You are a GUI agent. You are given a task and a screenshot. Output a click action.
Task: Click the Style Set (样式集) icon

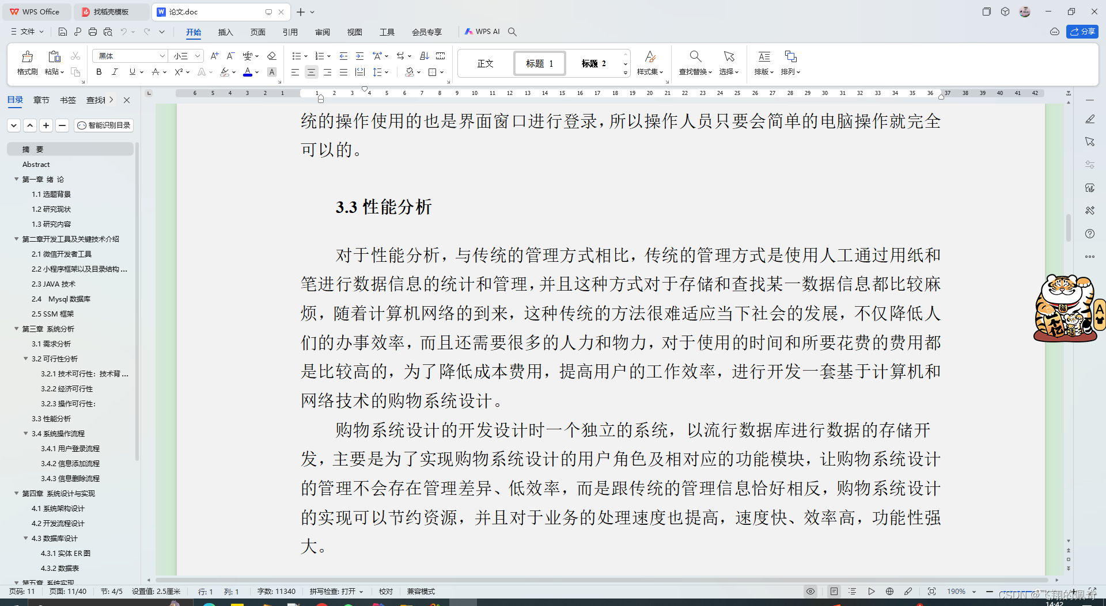tap(650, 56)
